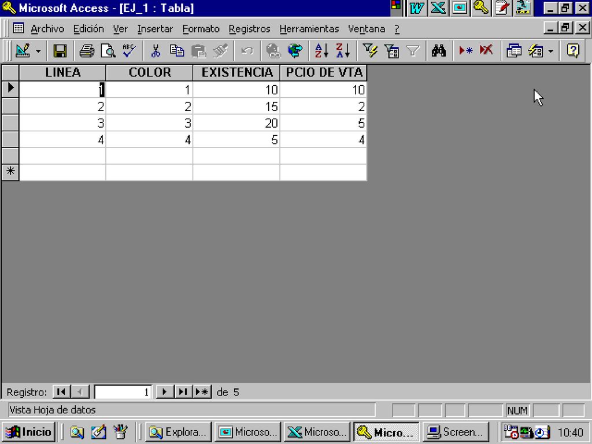Screen dimensions: 592x444
Task: Go to the first record
Action: tap(61, 392)
